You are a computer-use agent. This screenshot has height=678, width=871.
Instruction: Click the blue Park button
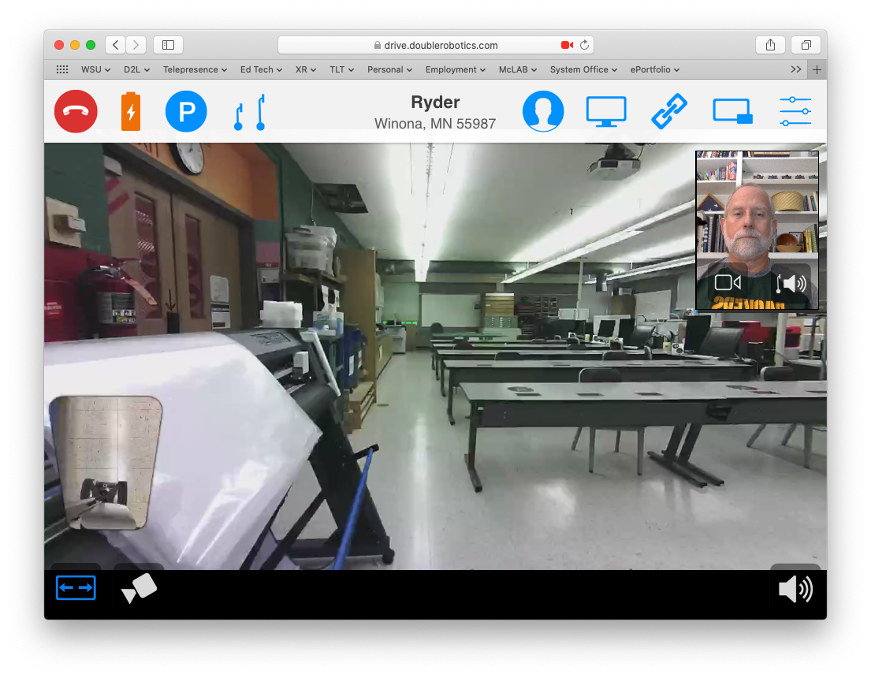tap(186, 112)
